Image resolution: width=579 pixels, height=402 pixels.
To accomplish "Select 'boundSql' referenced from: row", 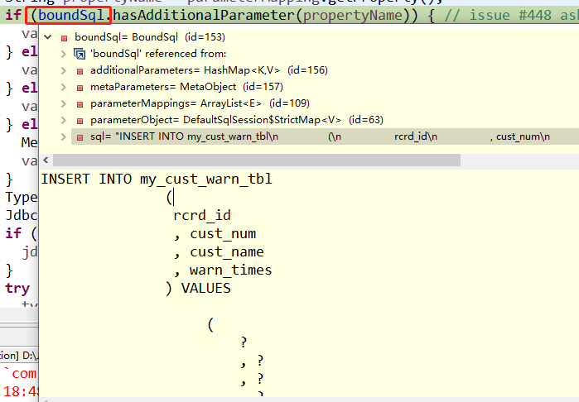I will tap(158, 54).
